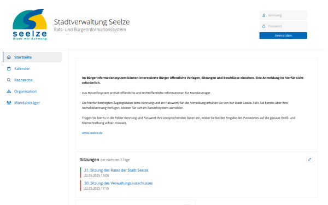Focus the Kennung input field
The width and height of the screenshot is (328, 205).
[283, 15]
